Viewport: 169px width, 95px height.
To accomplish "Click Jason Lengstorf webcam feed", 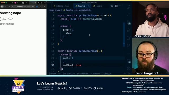I will [151, 57].
